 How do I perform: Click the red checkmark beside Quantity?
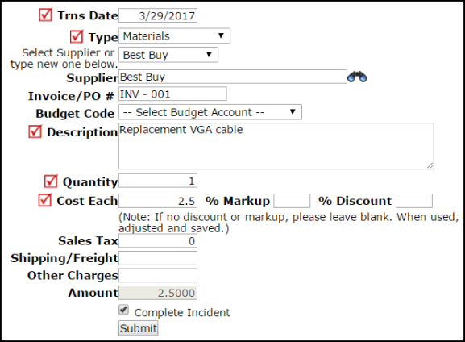[x=51, y=181]
